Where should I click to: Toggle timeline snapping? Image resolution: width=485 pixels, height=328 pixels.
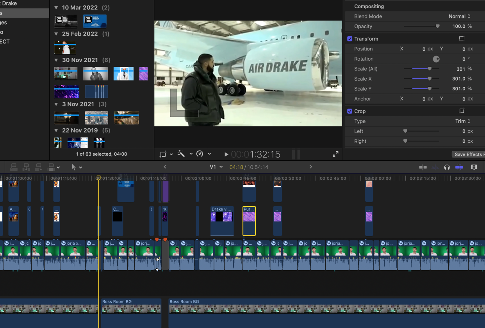point(459,167)
